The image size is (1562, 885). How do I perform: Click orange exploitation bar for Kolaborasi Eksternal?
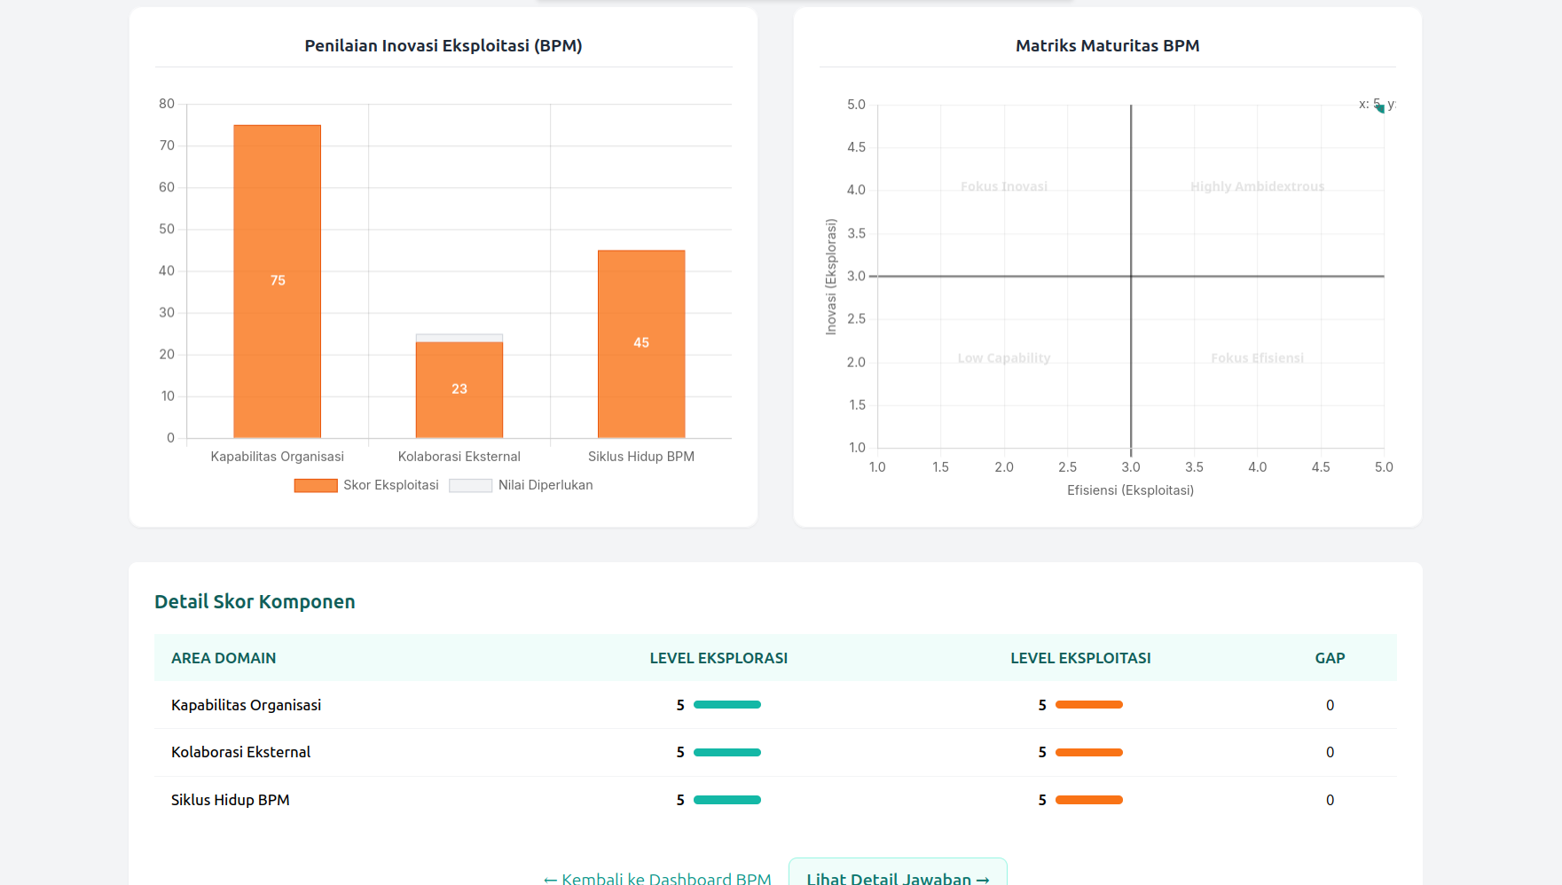coord(1089,752)
